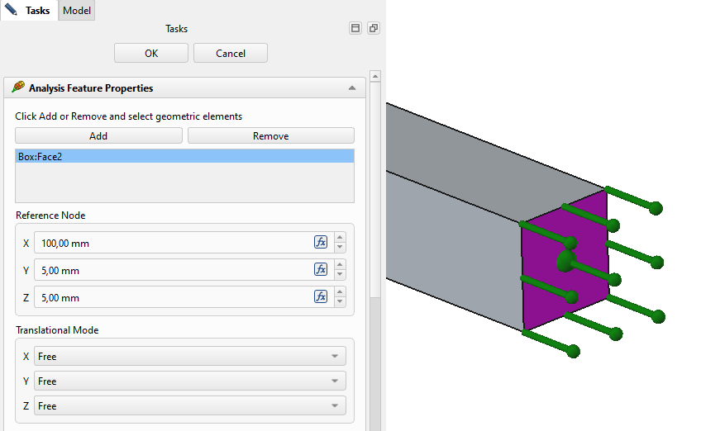Increase the Y reference node value with stepper
The image size is (701, 431).
point(341,265)
